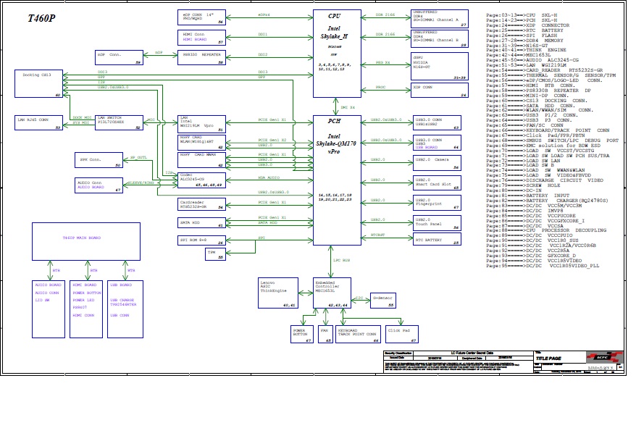The height and width of the screenshot is (436, 636).
Task: Select index line Page:80 DC-IN
Action: (514, 190)
